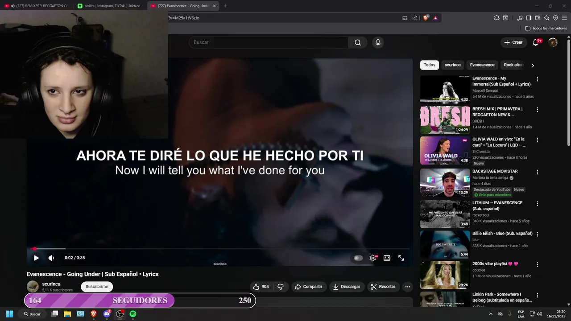Image resolution: width=571 pixels, height=321 pixels.
Task: Open options for Billie Eilish Blue video
Action: (537, 234)
